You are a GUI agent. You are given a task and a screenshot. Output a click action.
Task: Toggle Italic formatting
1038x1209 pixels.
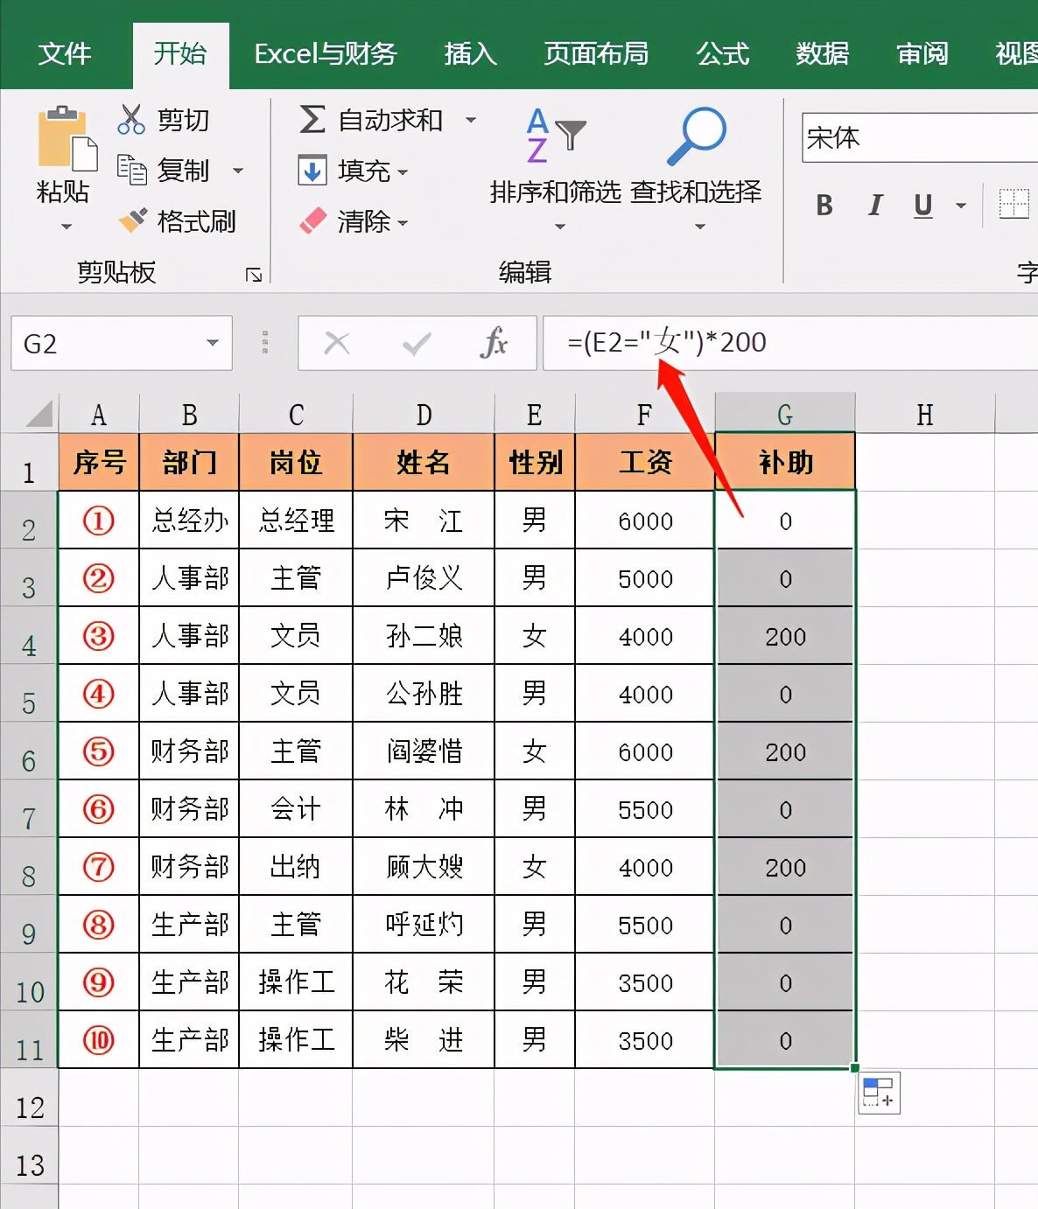point(874,206)
